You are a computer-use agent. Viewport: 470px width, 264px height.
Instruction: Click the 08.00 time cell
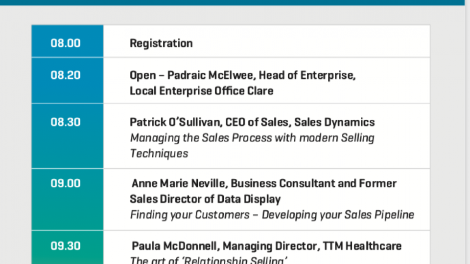pos(67,41)
